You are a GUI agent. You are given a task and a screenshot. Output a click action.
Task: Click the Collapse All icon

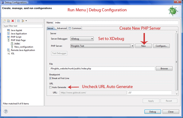pos(18,21)
